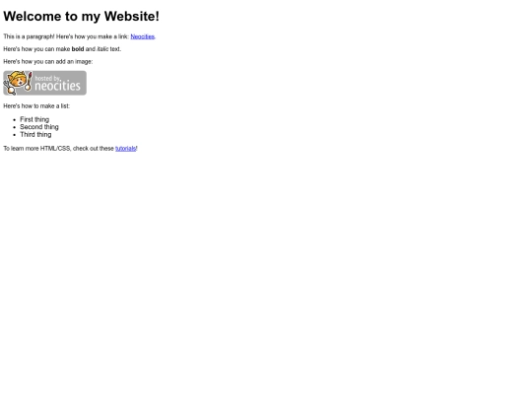The width and height of the screenshot is (532, 399).
Task: Follow the tutorials link
Action: click(125, 149)
